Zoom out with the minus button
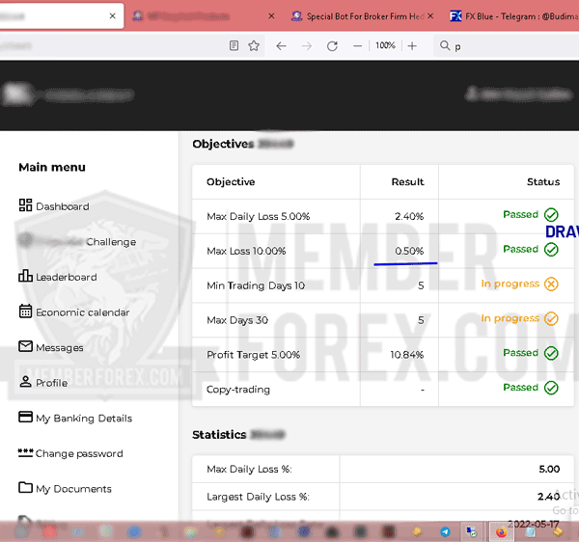Image resolution: width=579 pixels, height=542 pixels. pos(358,45)
